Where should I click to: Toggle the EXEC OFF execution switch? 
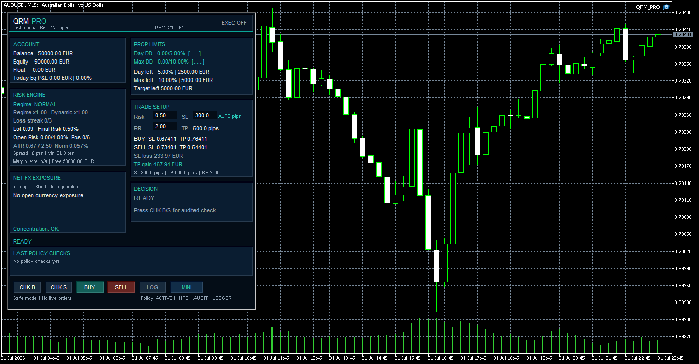[x=234, y=23]
